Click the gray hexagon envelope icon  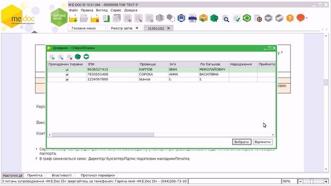(268, 19)
